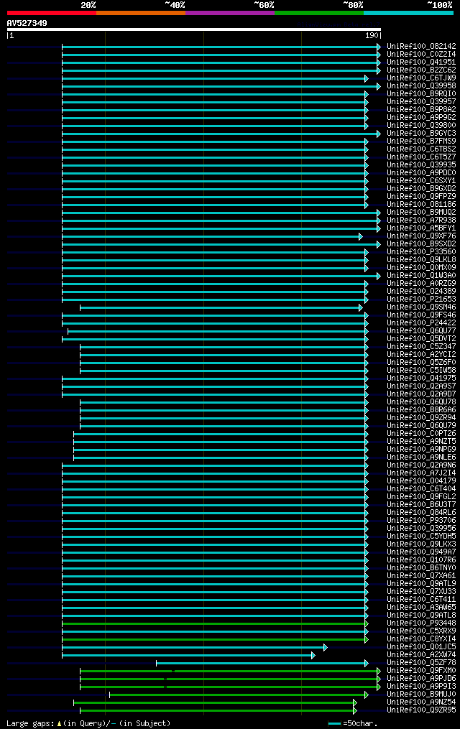The image size is (460, 729).
Task: Click the arrowhead ending UniRef100_A2XW74 alignment
Action: point(313,656)
